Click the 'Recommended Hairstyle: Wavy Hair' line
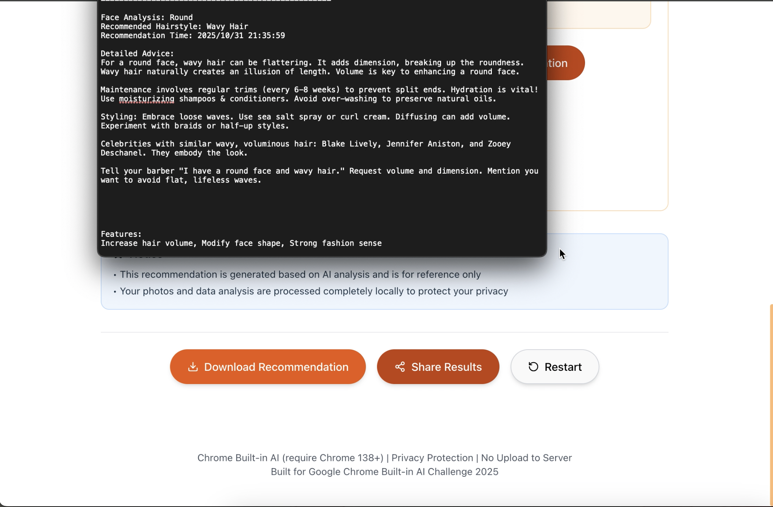The image size is (773, 507). click(174, 26)
